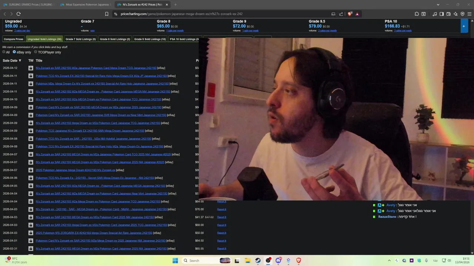Open Ungraded '2 sales per day' volume link

pyautogui.click(x=22, y=31)
